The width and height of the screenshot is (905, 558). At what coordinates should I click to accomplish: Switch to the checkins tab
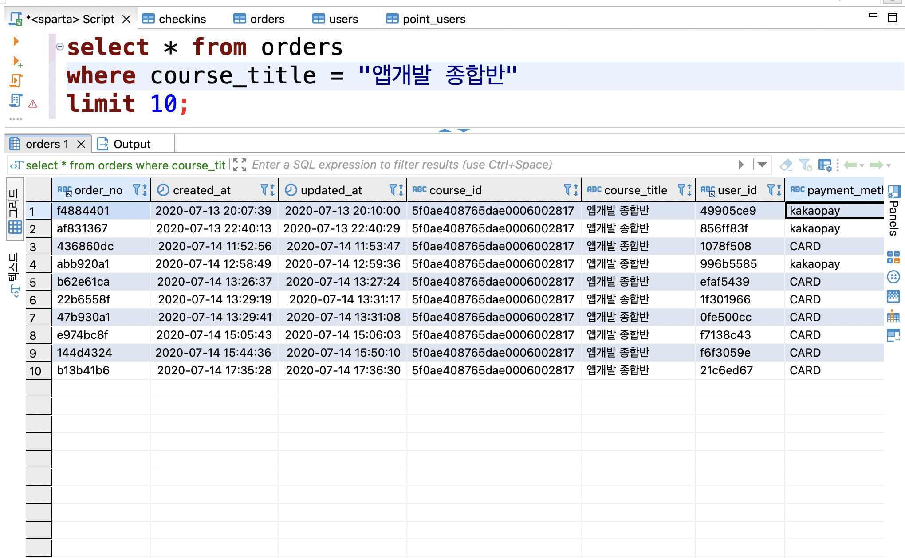pyautogui.click(x=174, y=19)
